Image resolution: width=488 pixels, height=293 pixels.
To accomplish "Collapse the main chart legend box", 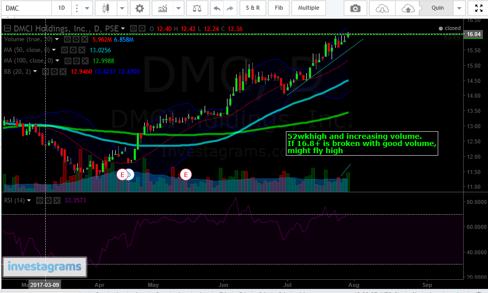I will point(7,28).
